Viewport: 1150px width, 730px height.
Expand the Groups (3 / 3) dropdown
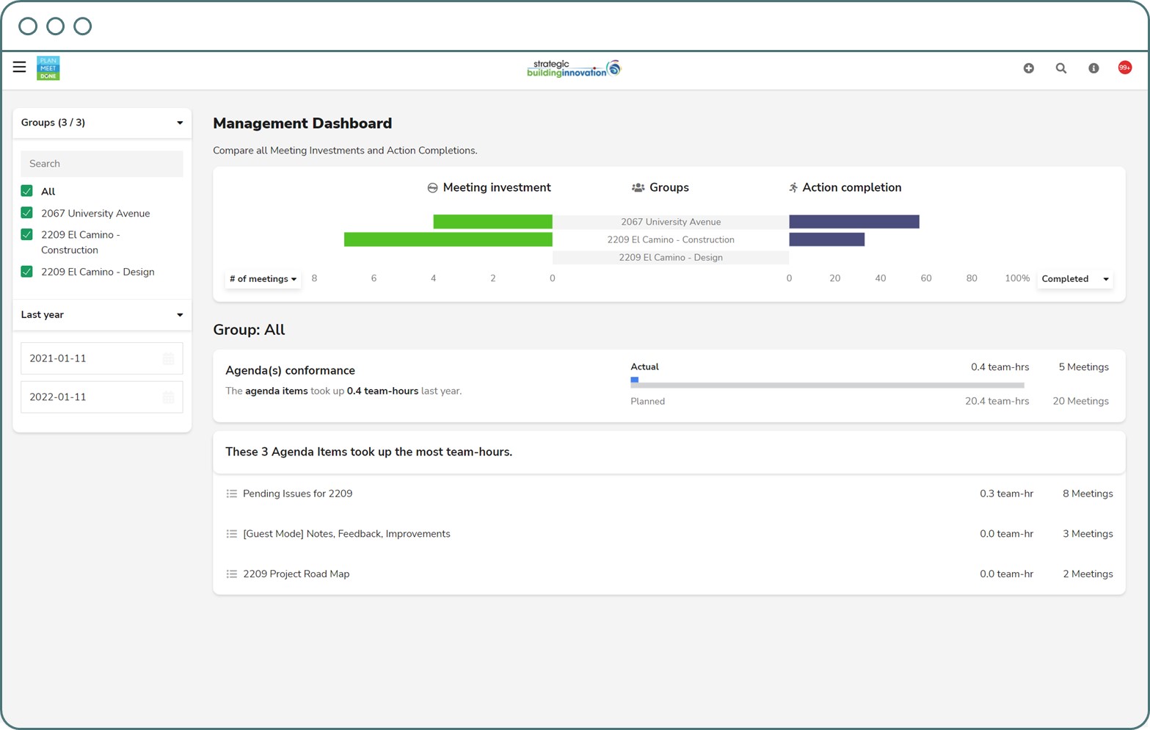point(102,123)
